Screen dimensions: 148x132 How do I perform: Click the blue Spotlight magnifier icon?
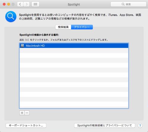coord(11,17)
